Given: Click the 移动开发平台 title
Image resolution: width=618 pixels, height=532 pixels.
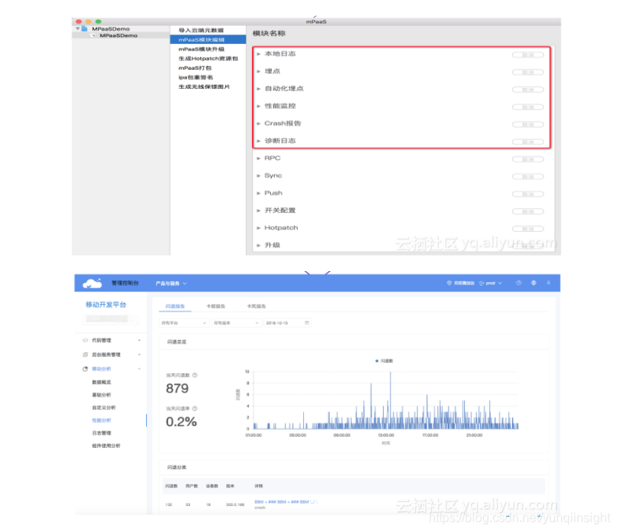Looking at the screenshot, I should click(106, 304).
